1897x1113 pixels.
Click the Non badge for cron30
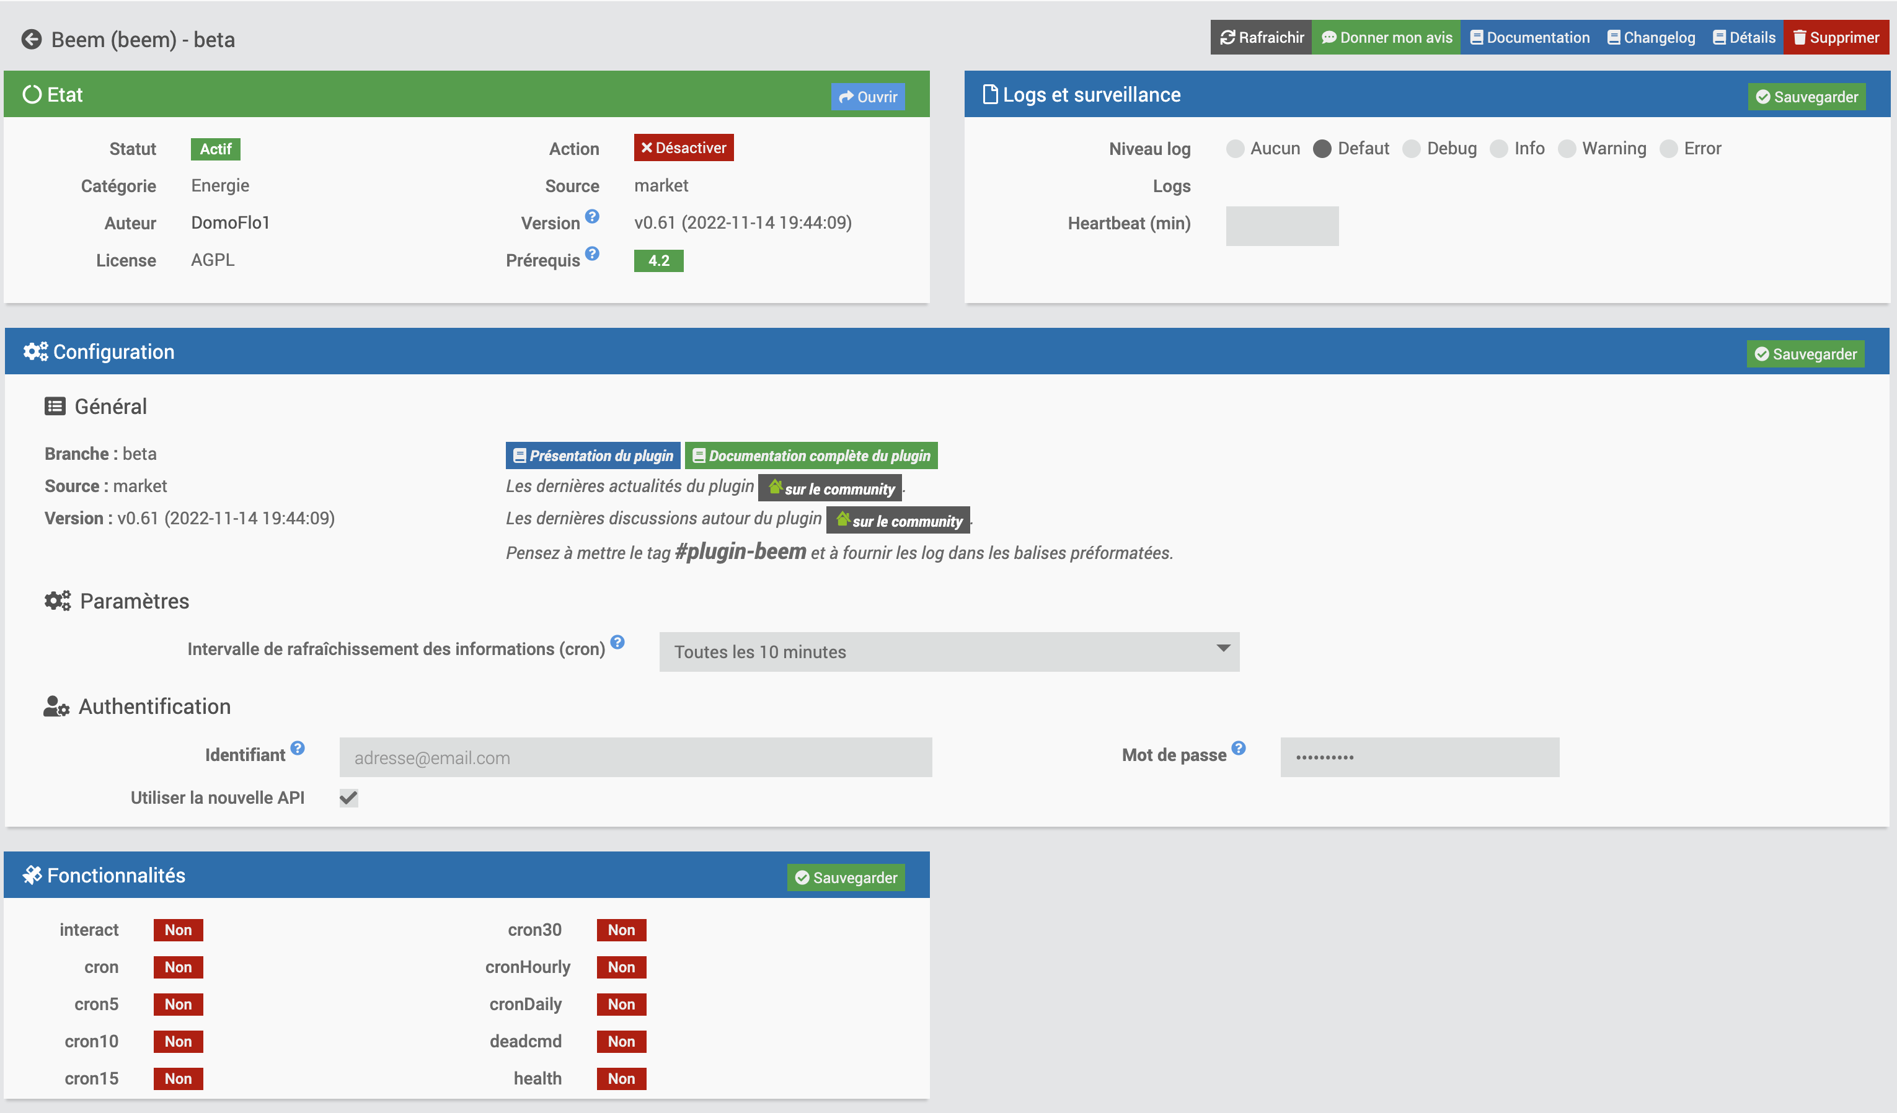click(622, 930)
